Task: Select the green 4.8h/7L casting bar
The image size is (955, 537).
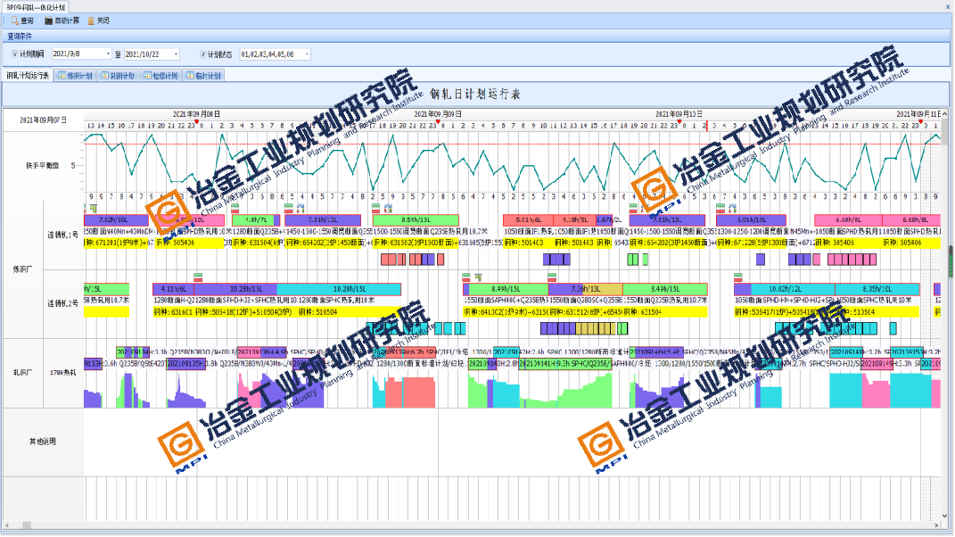Action: [x=256, y=220]
